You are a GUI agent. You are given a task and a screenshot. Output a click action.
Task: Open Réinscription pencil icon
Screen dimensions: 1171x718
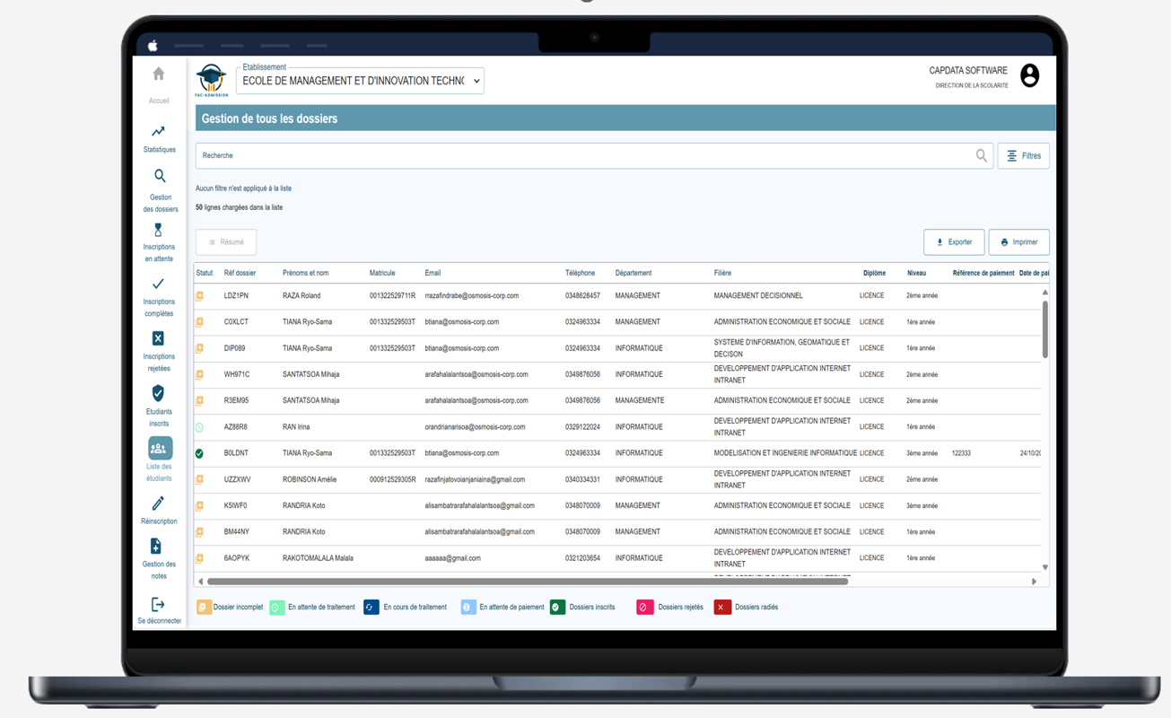(158, 503)
